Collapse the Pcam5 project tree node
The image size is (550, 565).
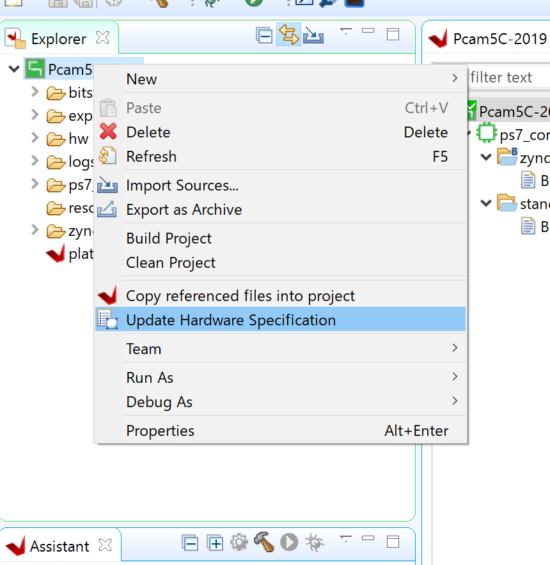coord(14,68)
